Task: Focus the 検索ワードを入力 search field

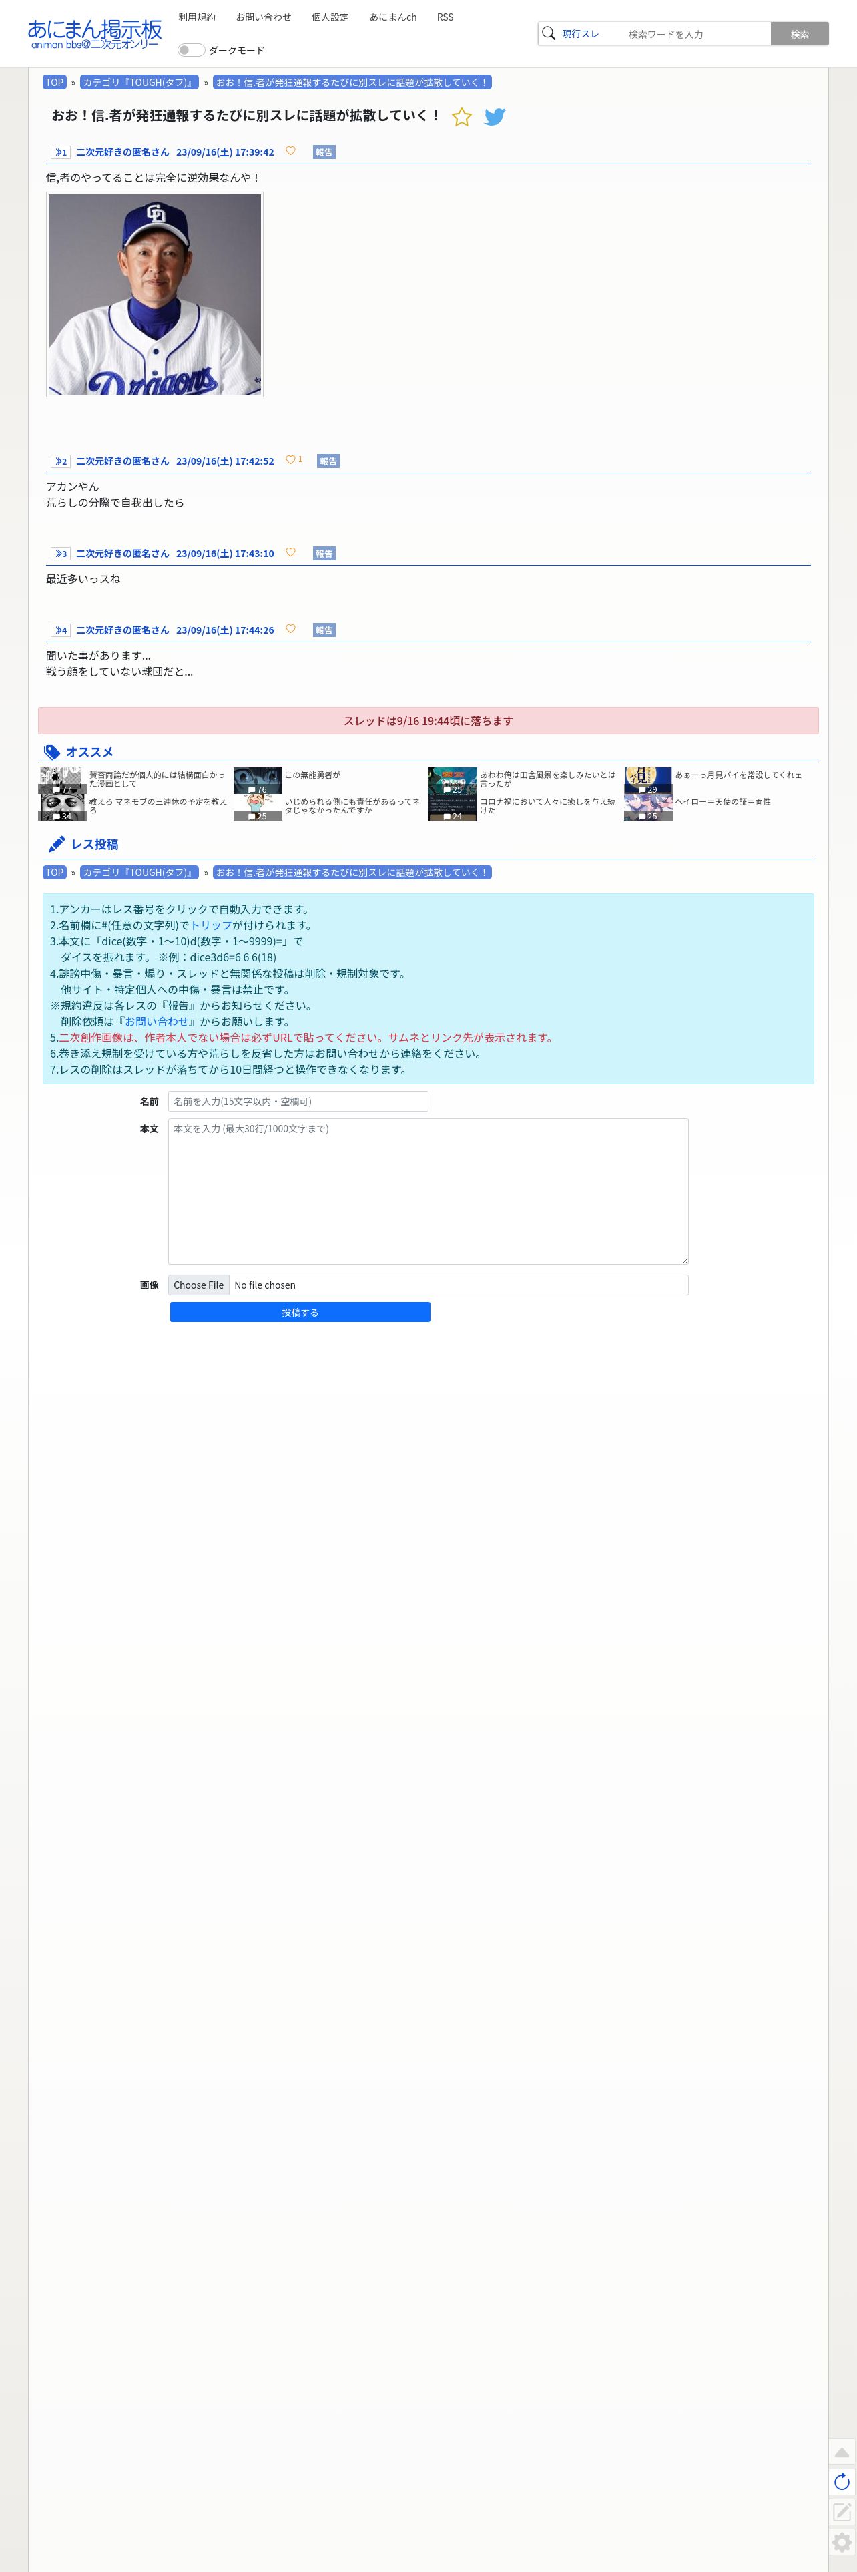Action: point(695,34)
